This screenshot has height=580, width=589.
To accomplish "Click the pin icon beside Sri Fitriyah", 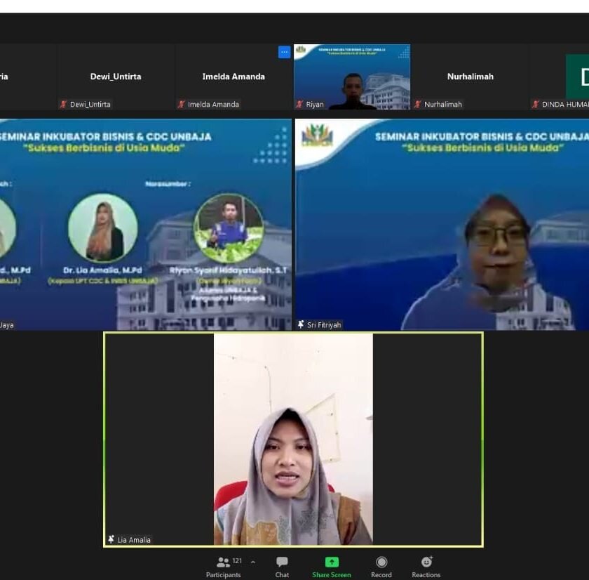I will click(301, 325).
